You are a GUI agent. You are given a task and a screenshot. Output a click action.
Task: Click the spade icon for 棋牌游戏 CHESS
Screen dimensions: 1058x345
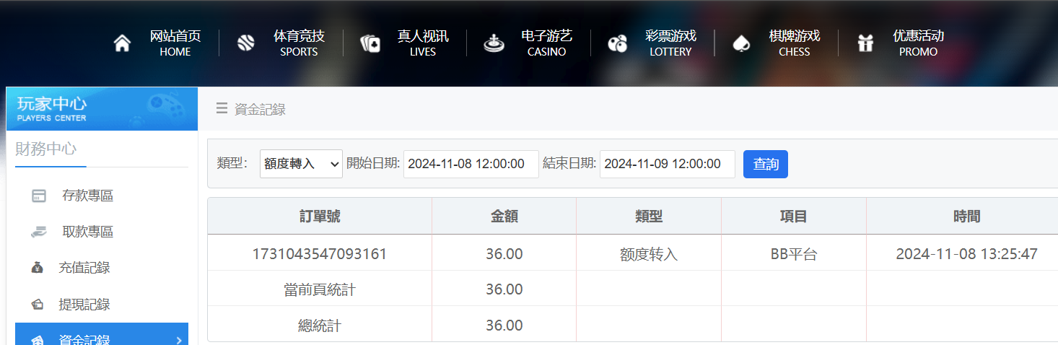point(741,44)
